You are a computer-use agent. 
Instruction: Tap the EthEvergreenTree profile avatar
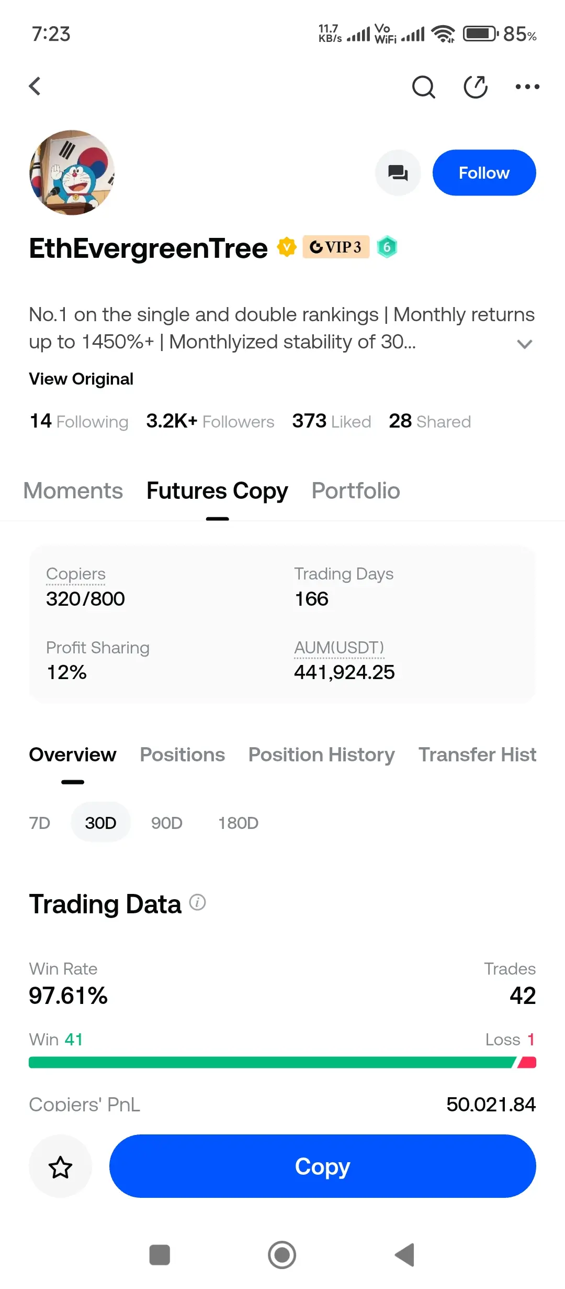pos(72,172)
